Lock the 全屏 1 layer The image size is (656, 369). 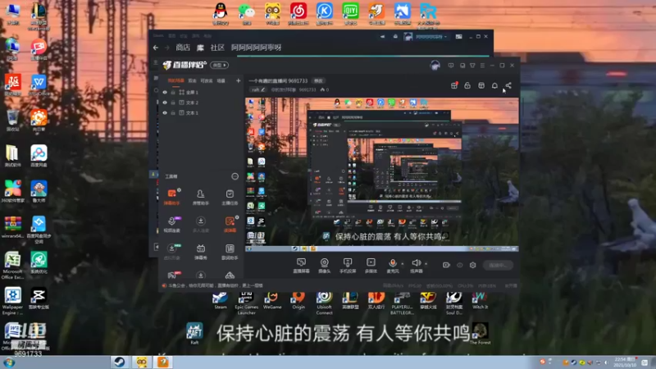point(173,92)
